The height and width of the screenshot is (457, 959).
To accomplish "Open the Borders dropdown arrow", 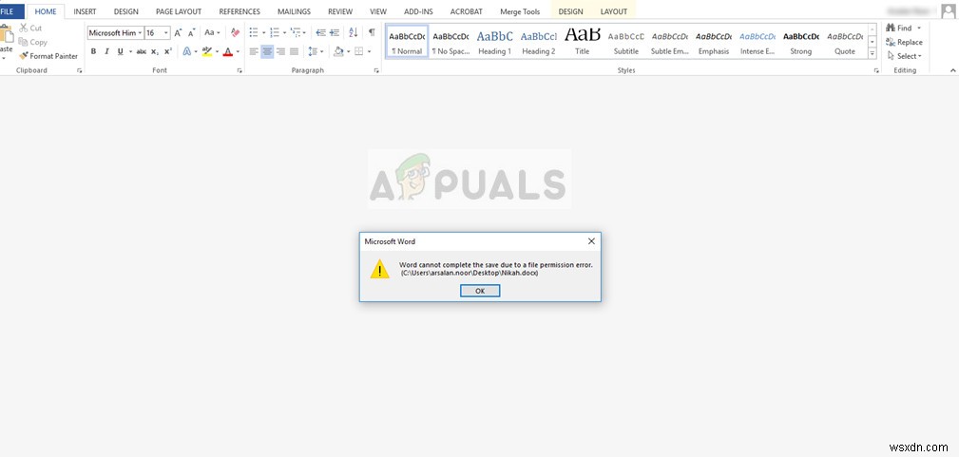I will (369, 51).
